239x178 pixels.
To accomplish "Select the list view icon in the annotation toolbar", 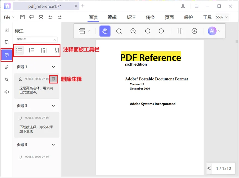I will pyautogui.click(x=19, y=50).
